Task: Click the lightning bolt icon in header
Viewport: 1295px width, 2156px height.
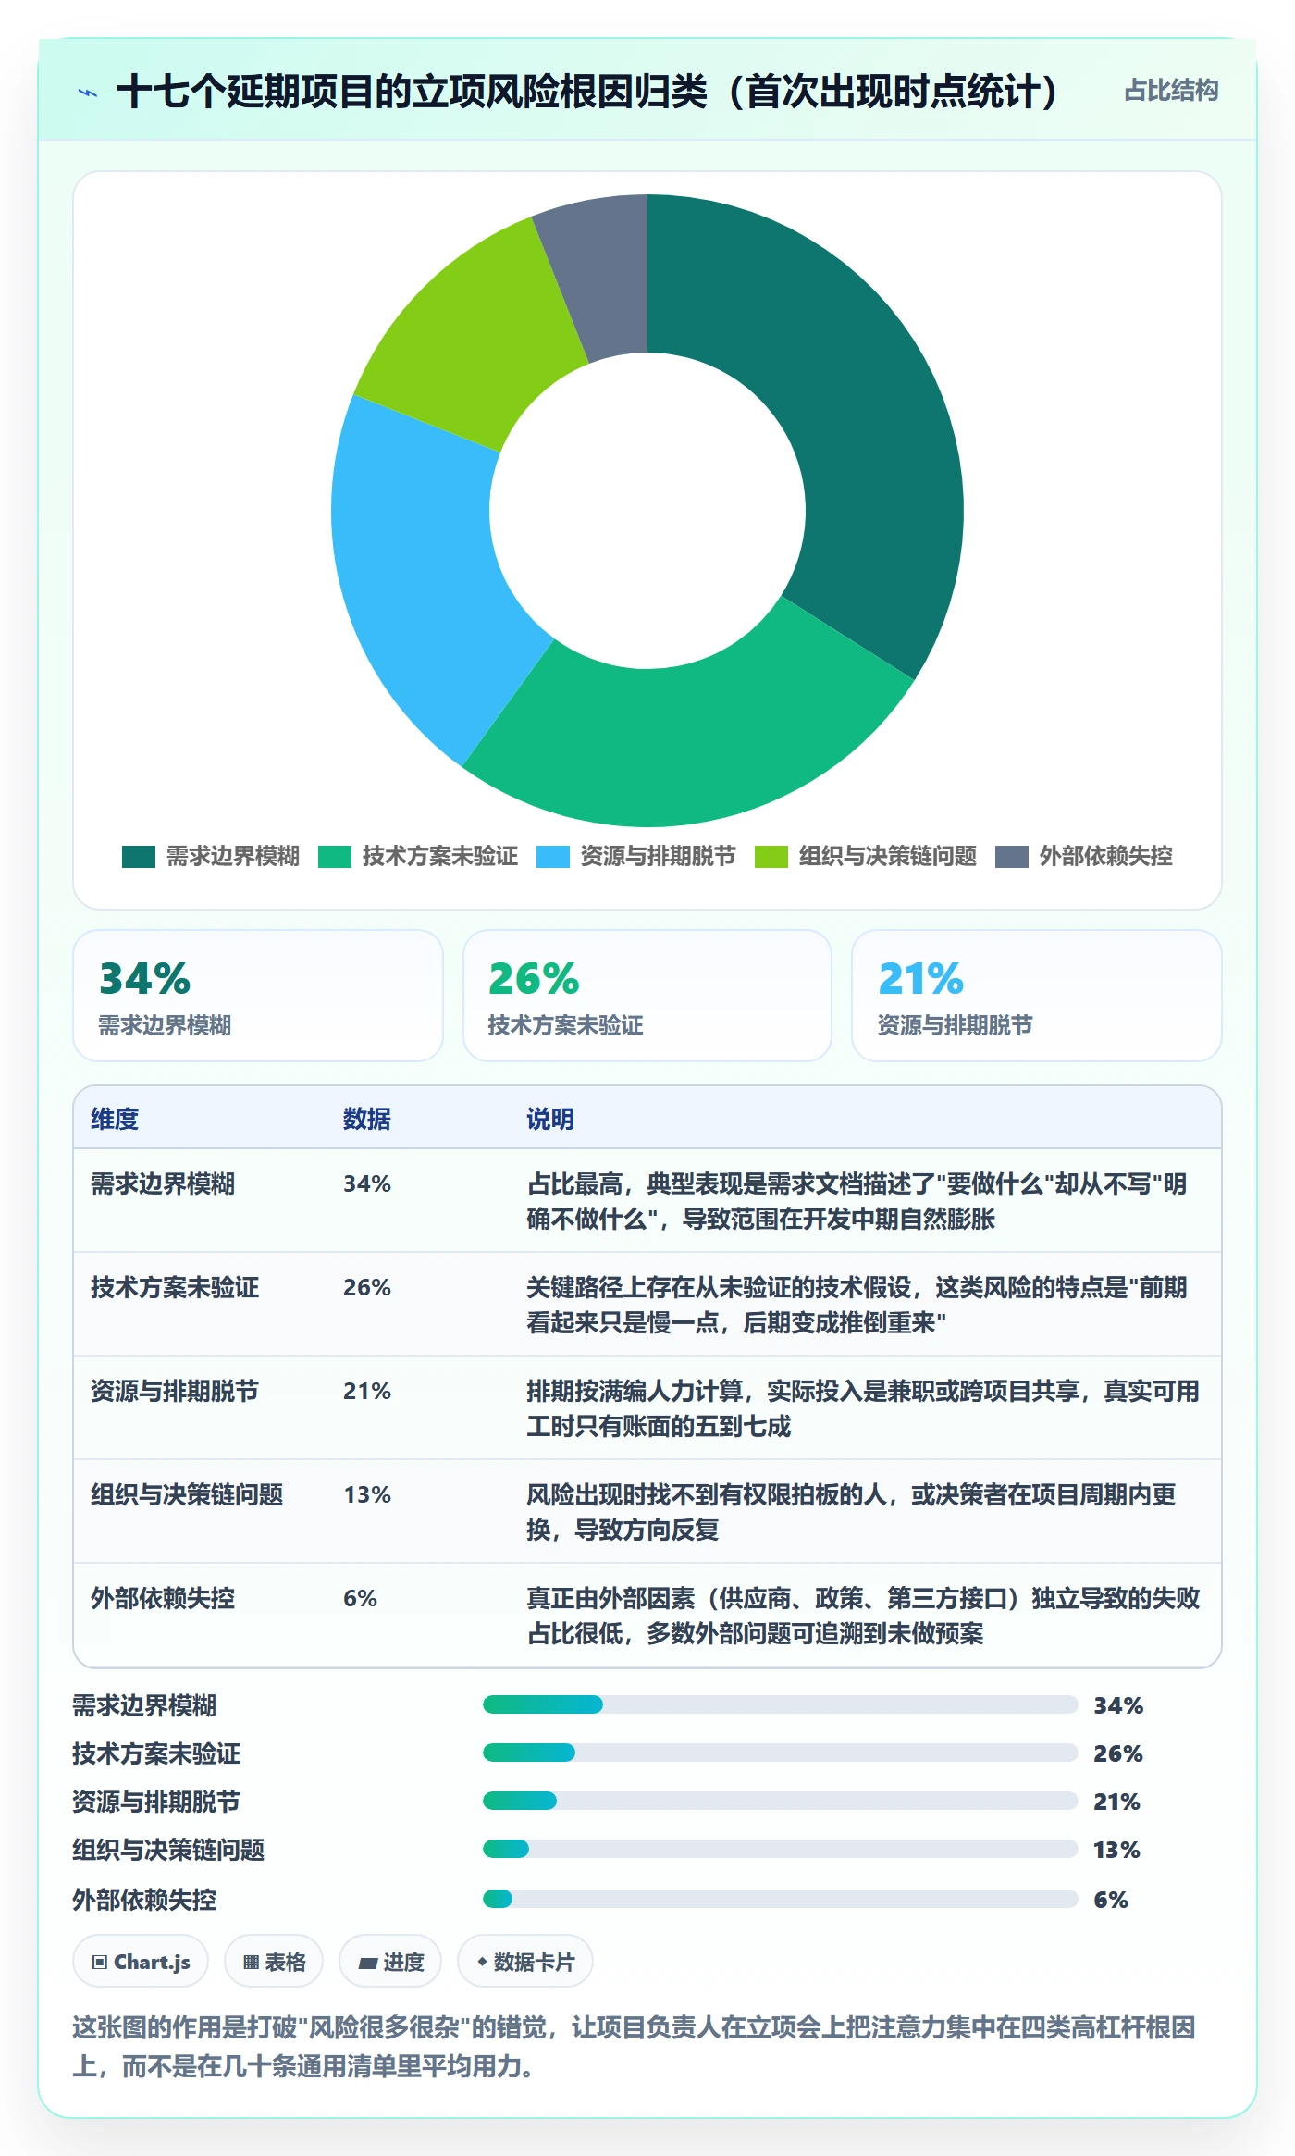Action: click(x=88, y=92)
